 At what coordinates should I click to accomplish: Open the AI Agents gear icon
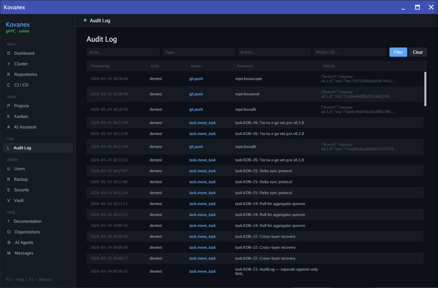9,242
